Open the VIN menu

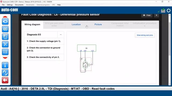point(53,5)
